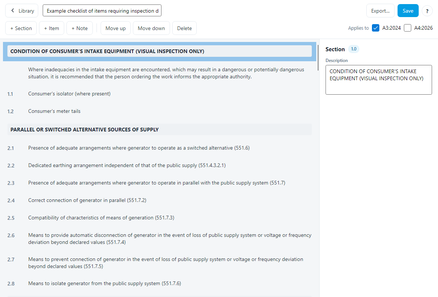The image size is (438, 297).
Task: Save the checklist
Action: 408,11
